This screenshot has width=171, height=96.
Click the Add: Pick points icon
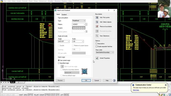(97, 18)
